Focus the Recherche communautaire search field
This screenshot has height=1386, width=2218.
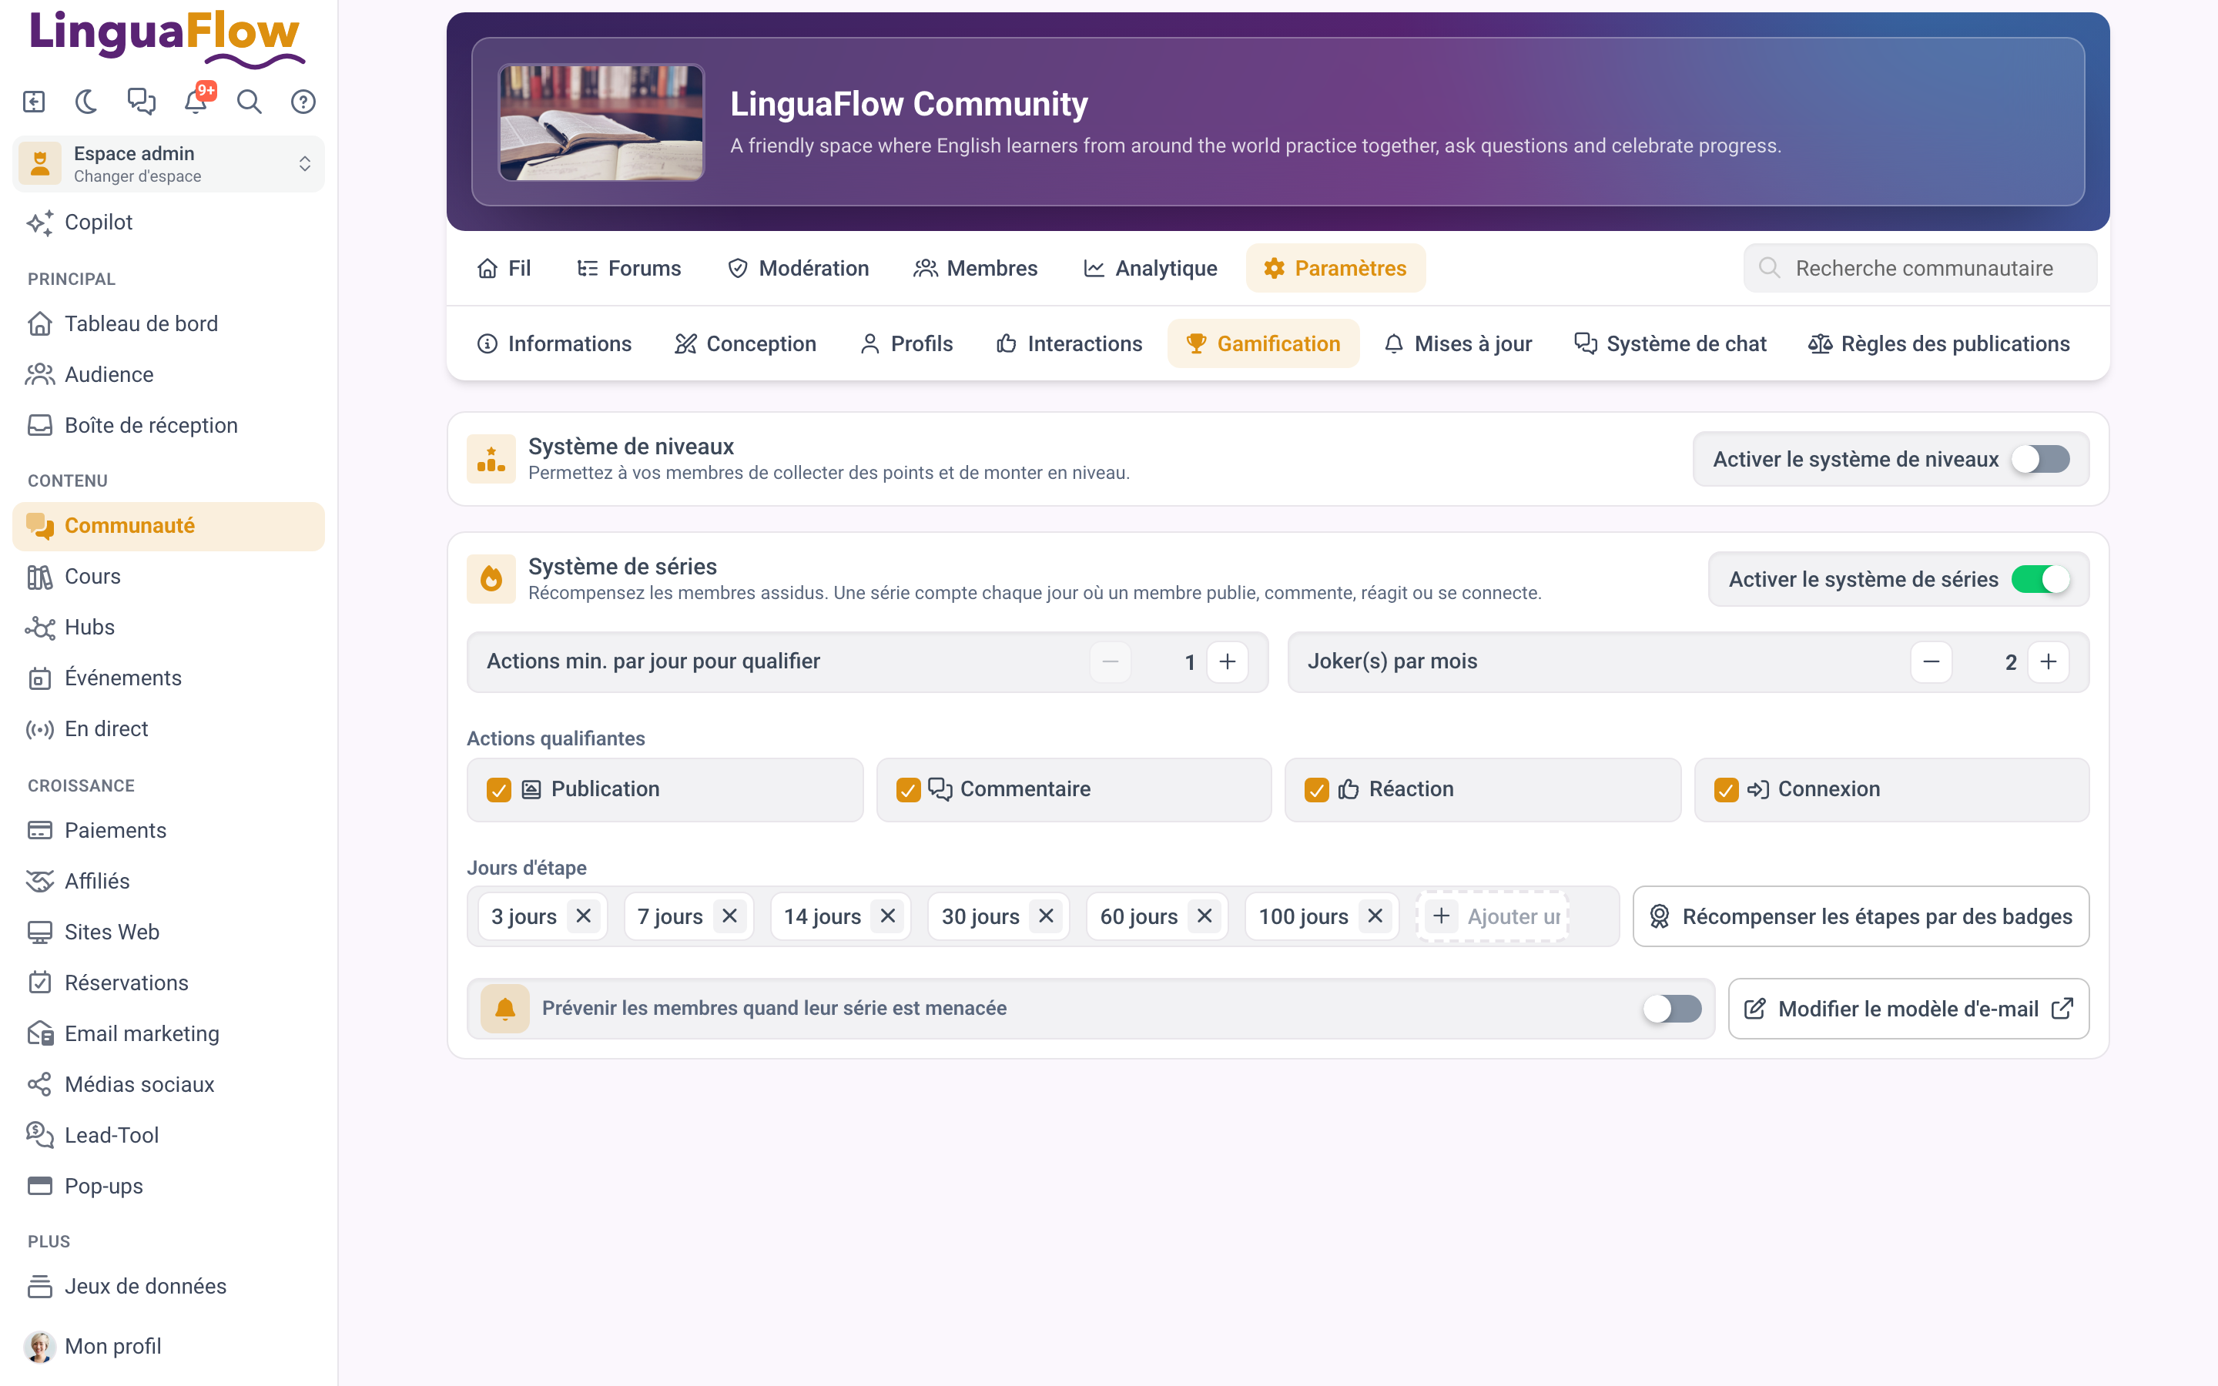(x=1920, y=268)
